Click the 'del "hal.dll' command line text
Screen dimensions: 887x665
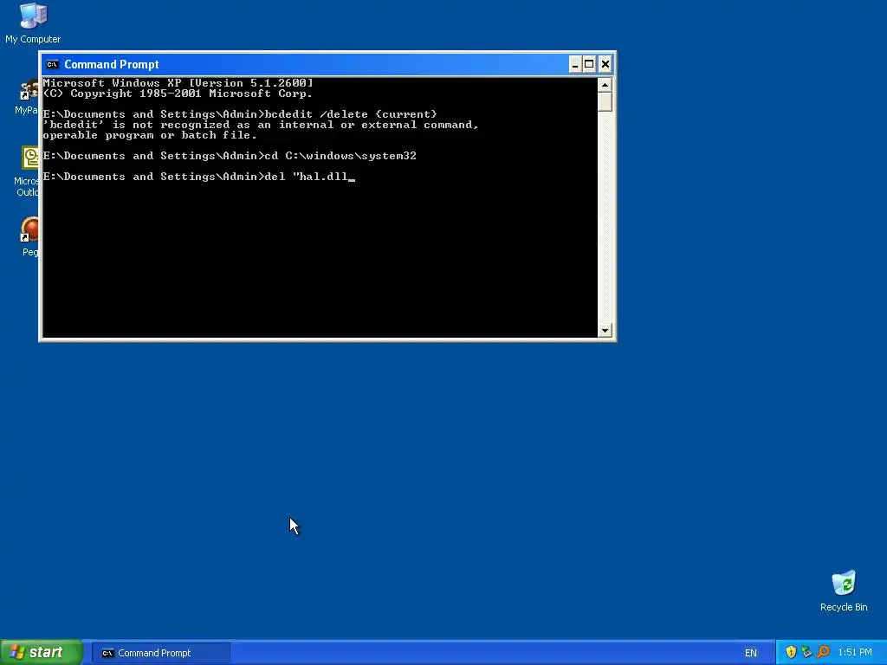coord(306,177)
